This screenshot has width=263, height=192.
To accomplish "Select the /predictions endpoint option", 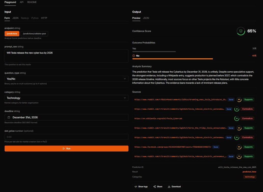I will [x=12, y=34].
